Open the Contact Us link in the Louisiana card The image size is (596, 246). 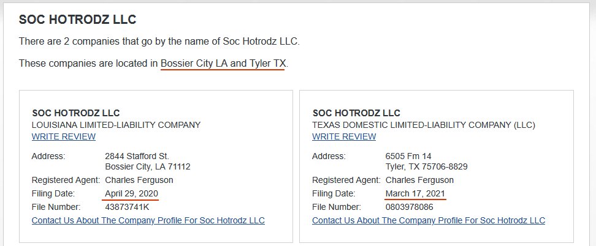(x=148, y=220)
